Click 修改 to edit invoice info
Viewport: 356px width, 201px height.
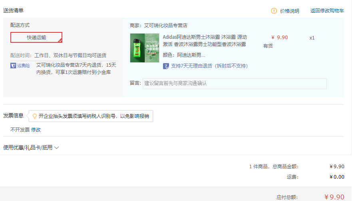(36, 130)
